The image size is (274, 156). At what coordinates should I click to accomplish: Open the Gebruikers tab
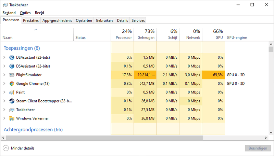(104, 20)
